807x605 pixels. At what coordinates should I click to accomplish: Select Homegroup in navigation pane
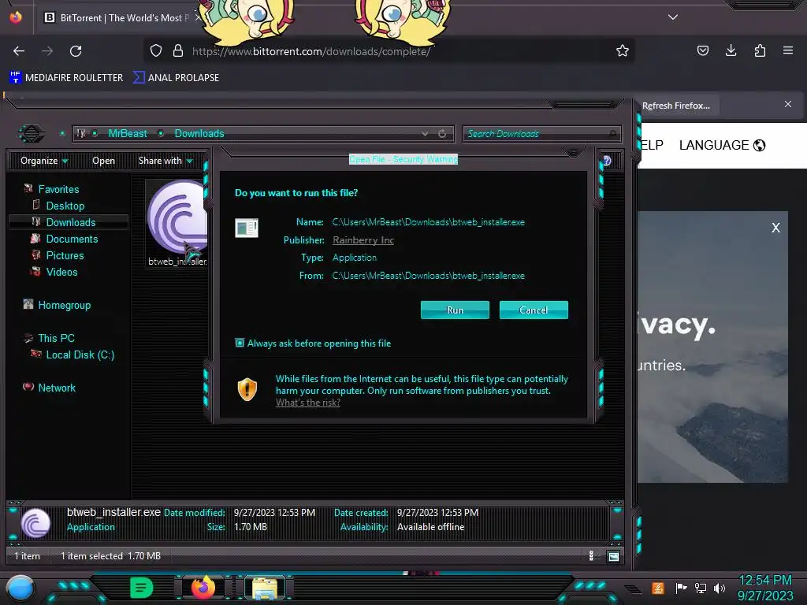57,305
